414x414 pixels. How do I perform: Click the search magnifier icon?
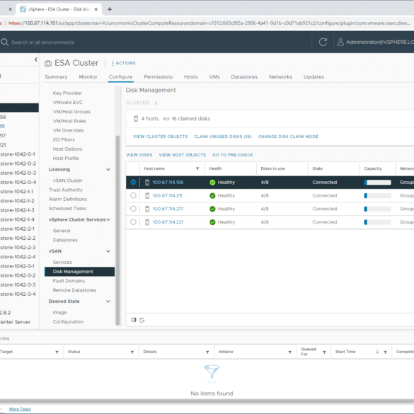click(4, 42)
